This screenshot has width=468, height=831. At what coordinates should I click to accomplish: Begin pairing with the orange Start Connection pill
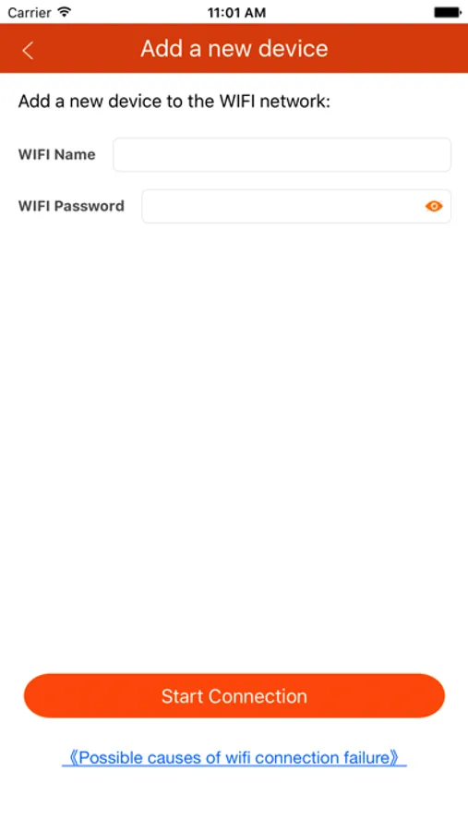pos(234,696)
